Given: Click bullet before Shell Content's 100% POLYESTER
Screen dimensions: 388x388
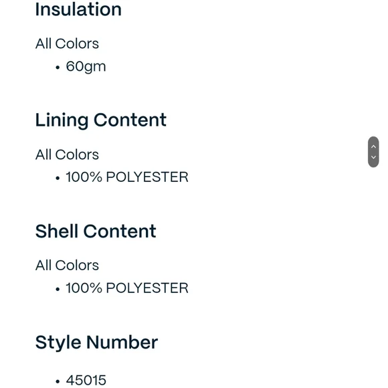Looking at the screenshot, I should point(58,289).
